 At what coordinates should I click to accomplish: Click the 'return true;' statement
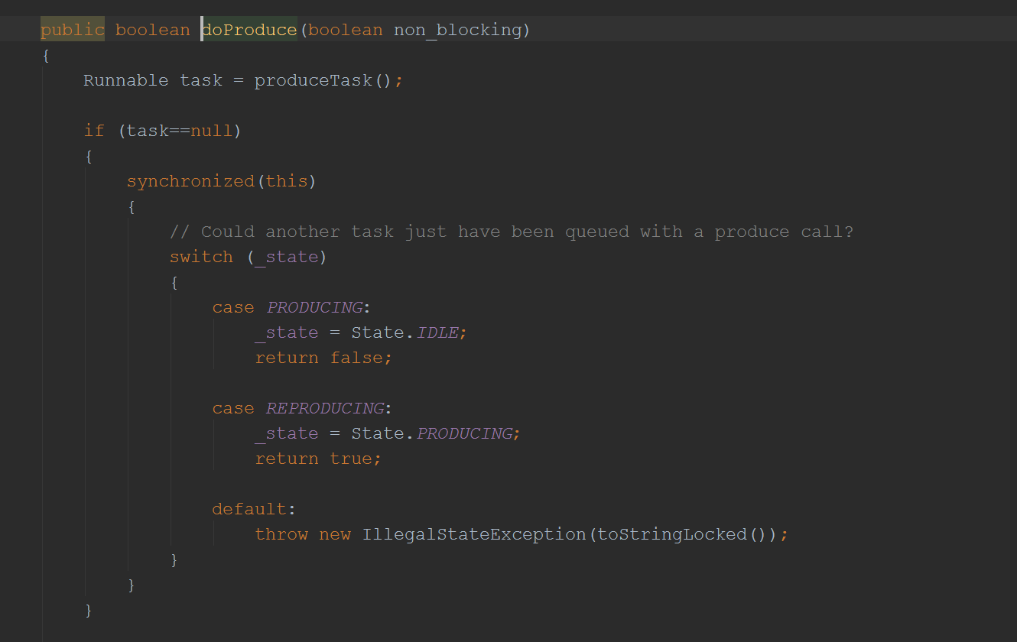[318, 459]
